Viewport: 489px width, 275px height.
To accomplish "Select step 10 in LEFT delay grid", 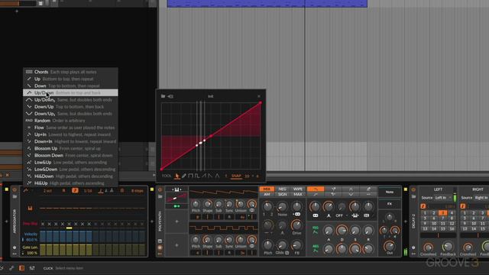I will point(434,224).
